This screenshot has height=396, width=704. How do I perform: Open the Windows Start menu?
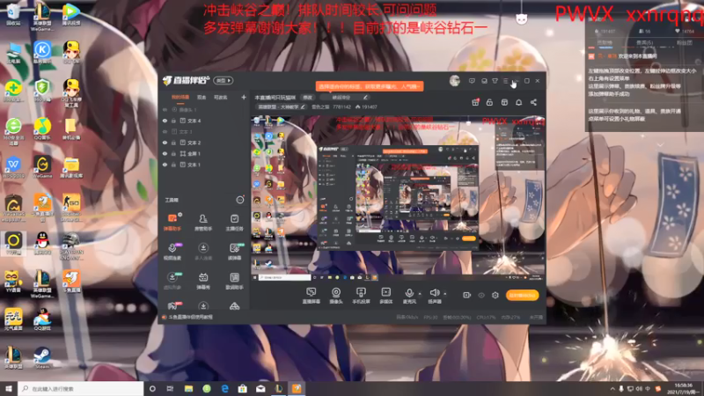pyautogui.click(x=9, y=388)
